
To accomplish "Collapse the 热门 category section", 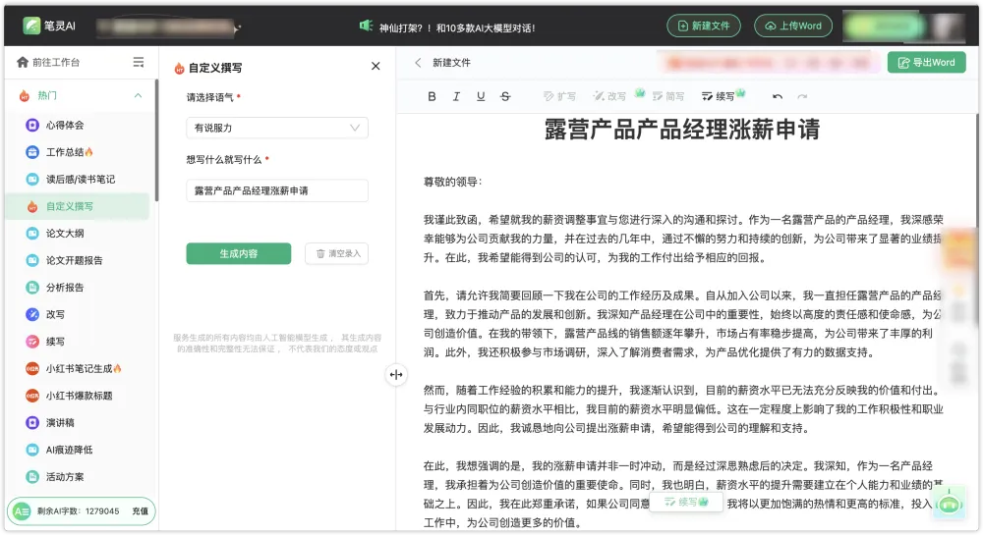I will coord(138,95).
